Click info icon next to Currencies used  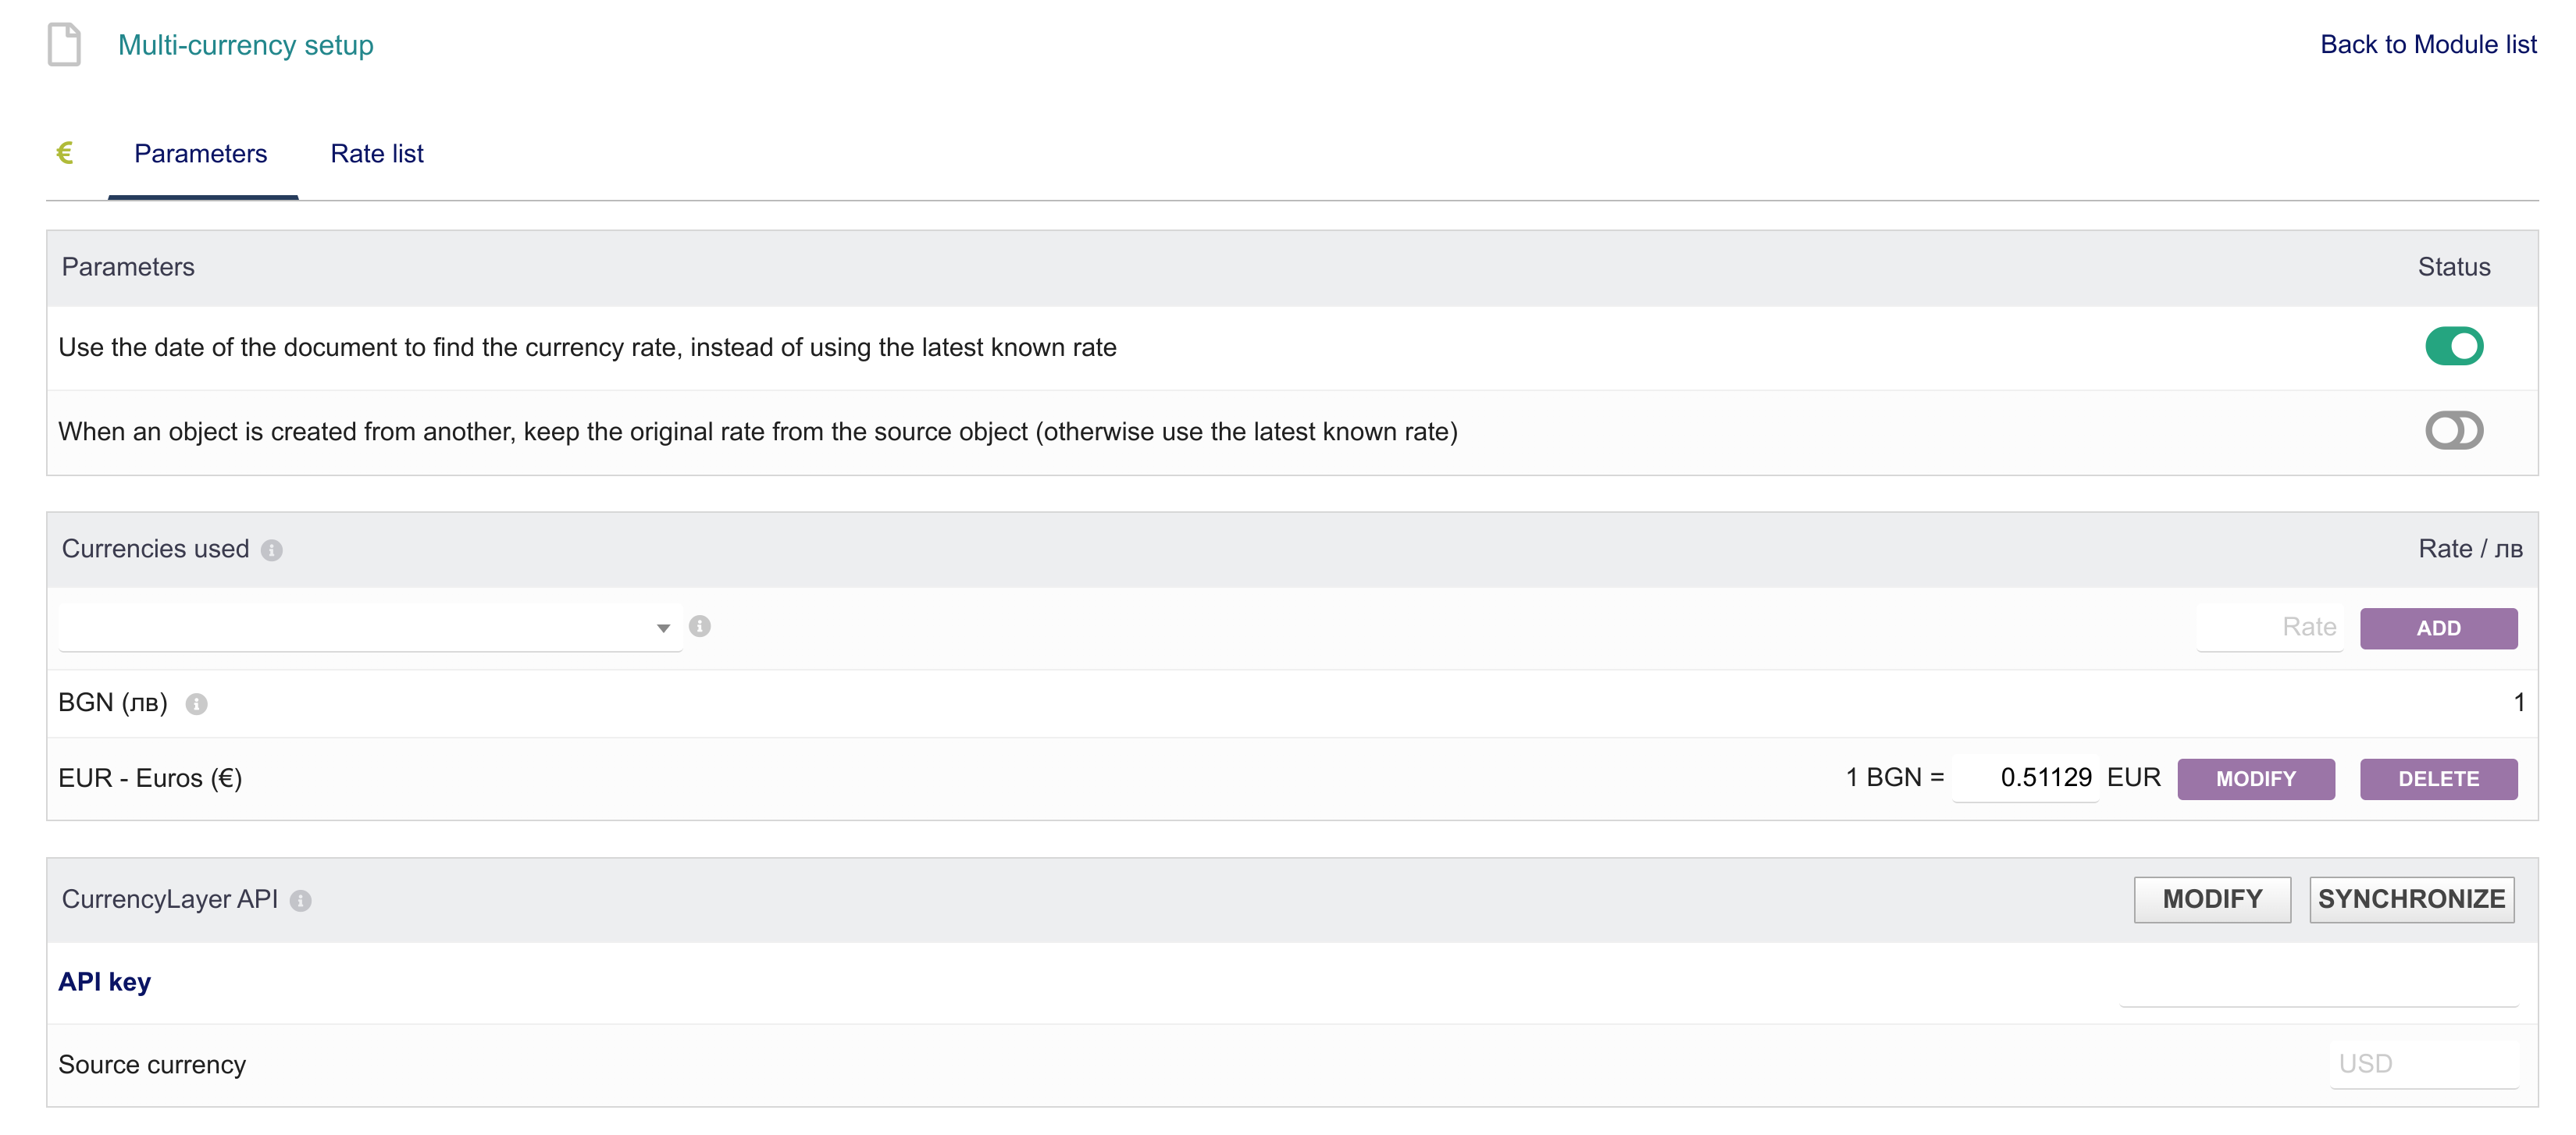pos(272,550)
